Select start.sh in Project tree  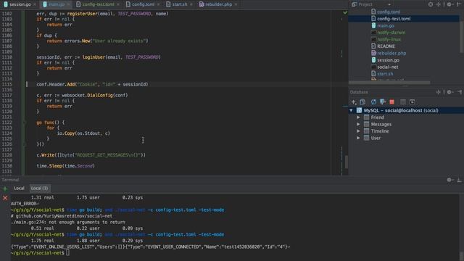pyautogui.click(x=385, y=74)
